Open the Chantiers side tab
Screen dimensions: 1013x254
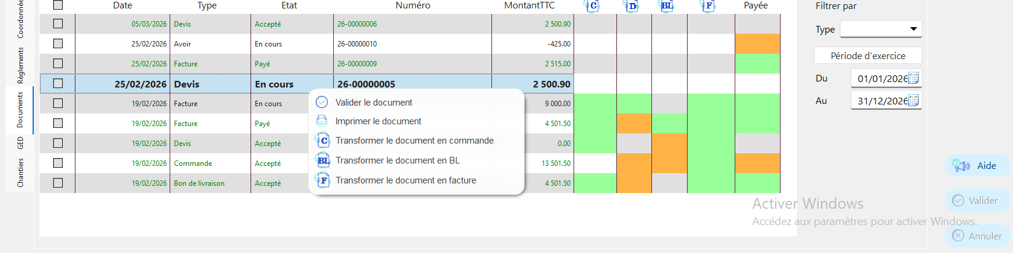21,173
